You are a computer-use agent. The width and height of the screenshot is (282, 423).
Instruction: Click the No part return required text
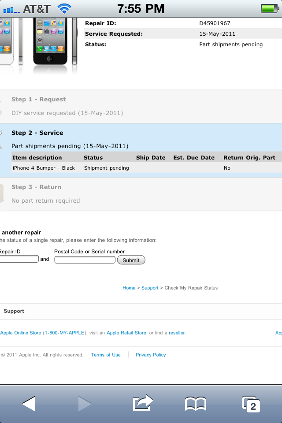[46, 201]
